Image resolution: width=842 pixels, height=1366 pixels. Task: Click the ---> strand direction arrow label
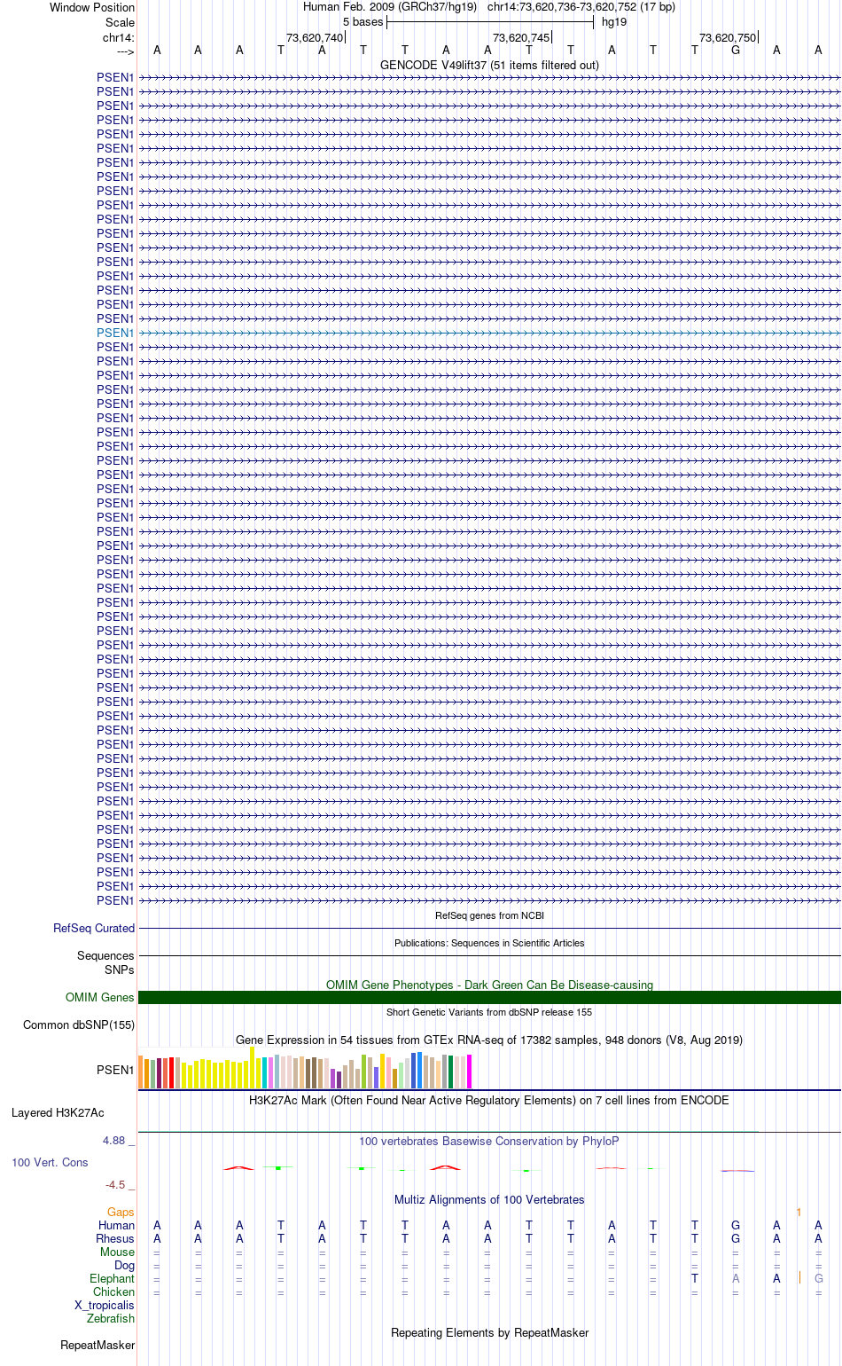tap(125, 52)
